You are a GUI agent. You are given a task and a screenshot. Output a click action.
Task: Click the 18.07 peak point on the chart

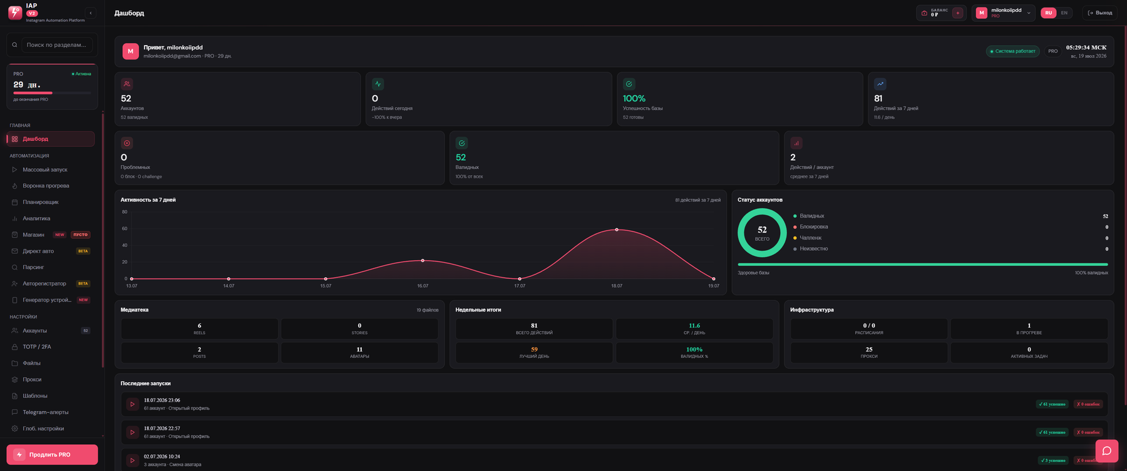(x=617, y=230)
